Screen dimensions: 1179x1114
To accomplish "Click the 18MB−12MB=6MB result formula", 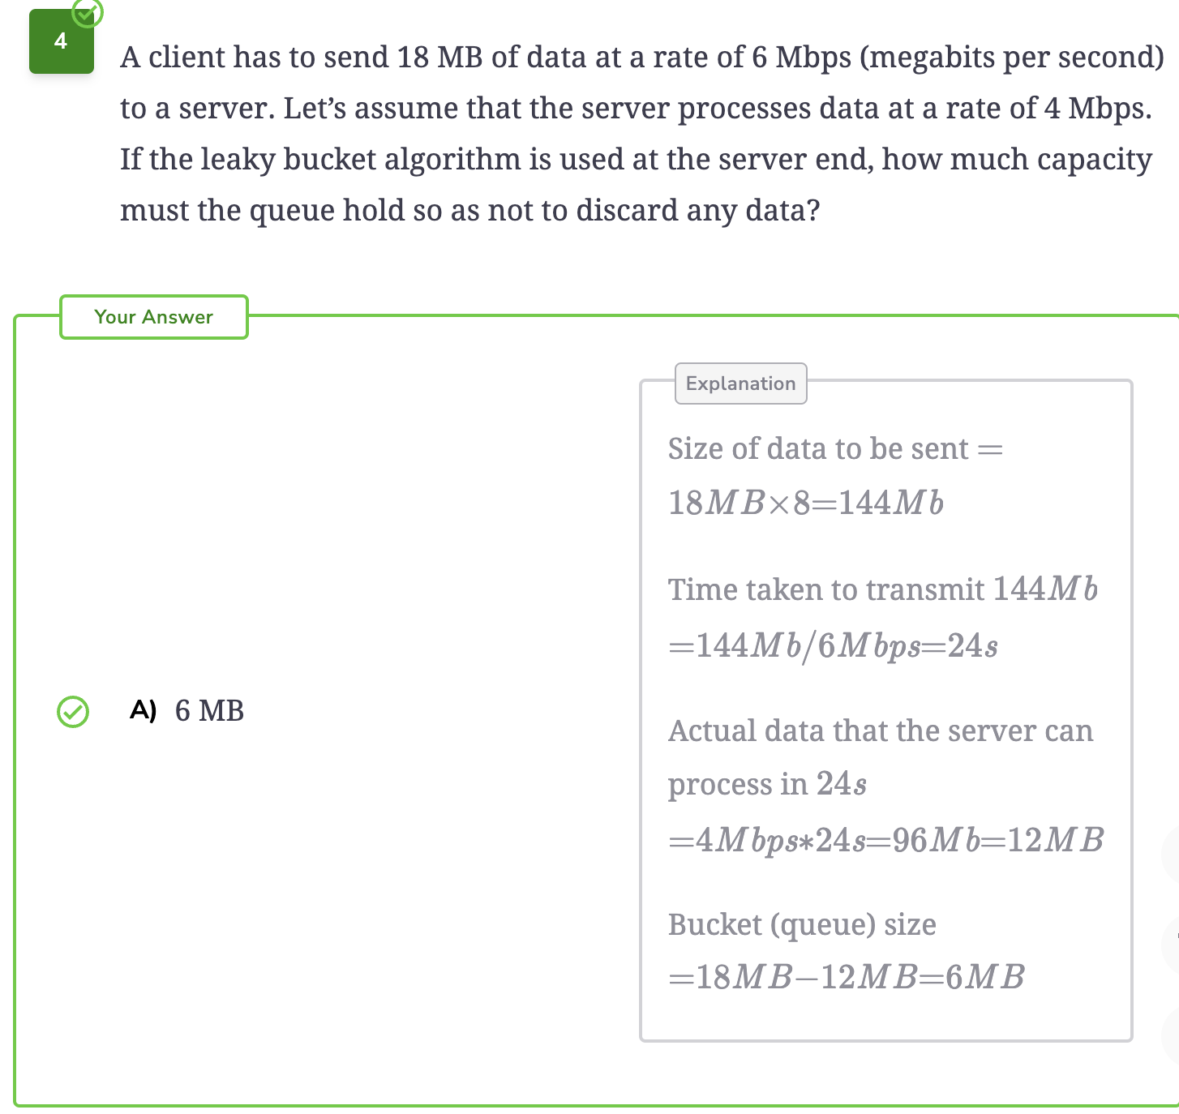I will [x=847, y=977].
